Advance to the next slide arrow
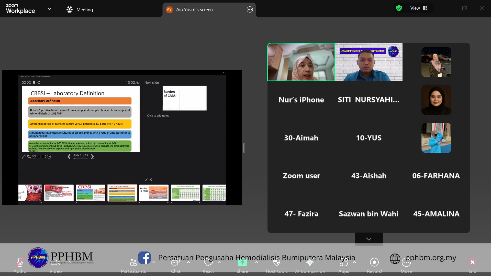The image size is (491, 276). pos(92,156)
